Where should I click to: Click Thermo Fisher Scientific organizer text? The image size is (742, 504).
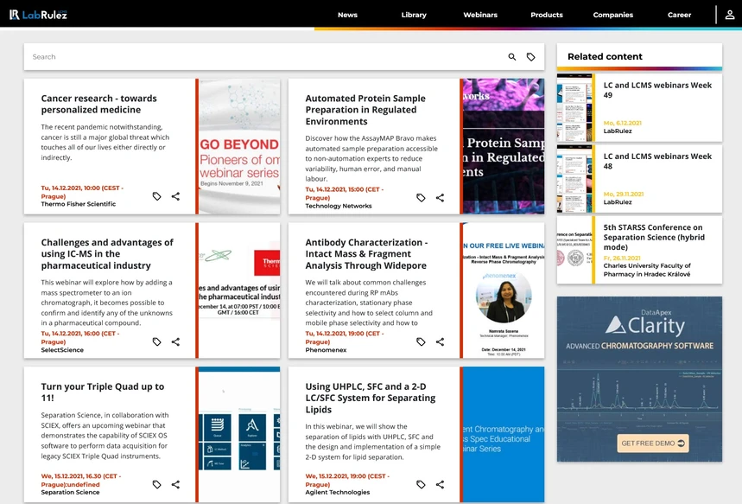pos(78,204)
